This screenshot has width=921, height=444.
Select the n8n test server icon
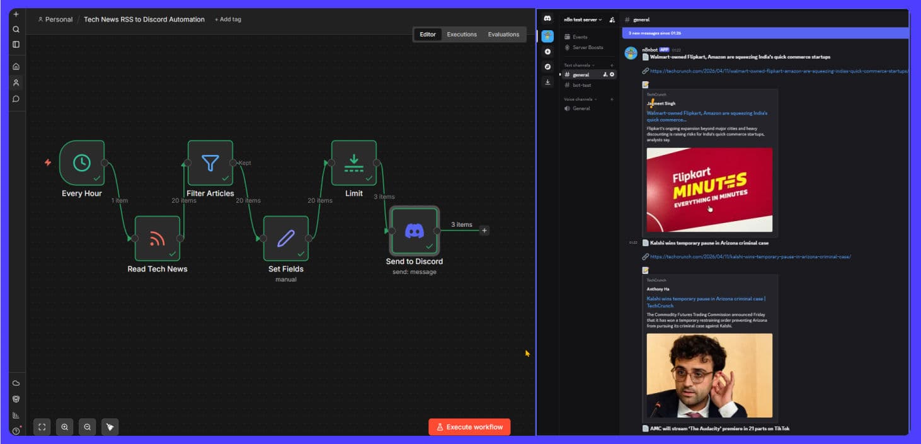click(x=547, y=36)
